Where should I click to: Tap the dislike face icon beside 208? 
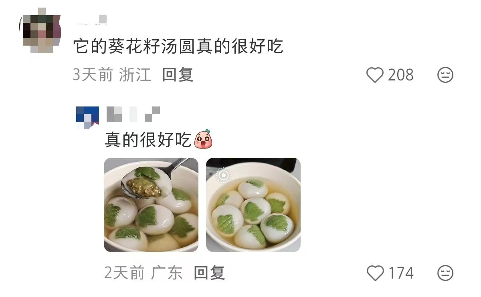click(445, 75)
